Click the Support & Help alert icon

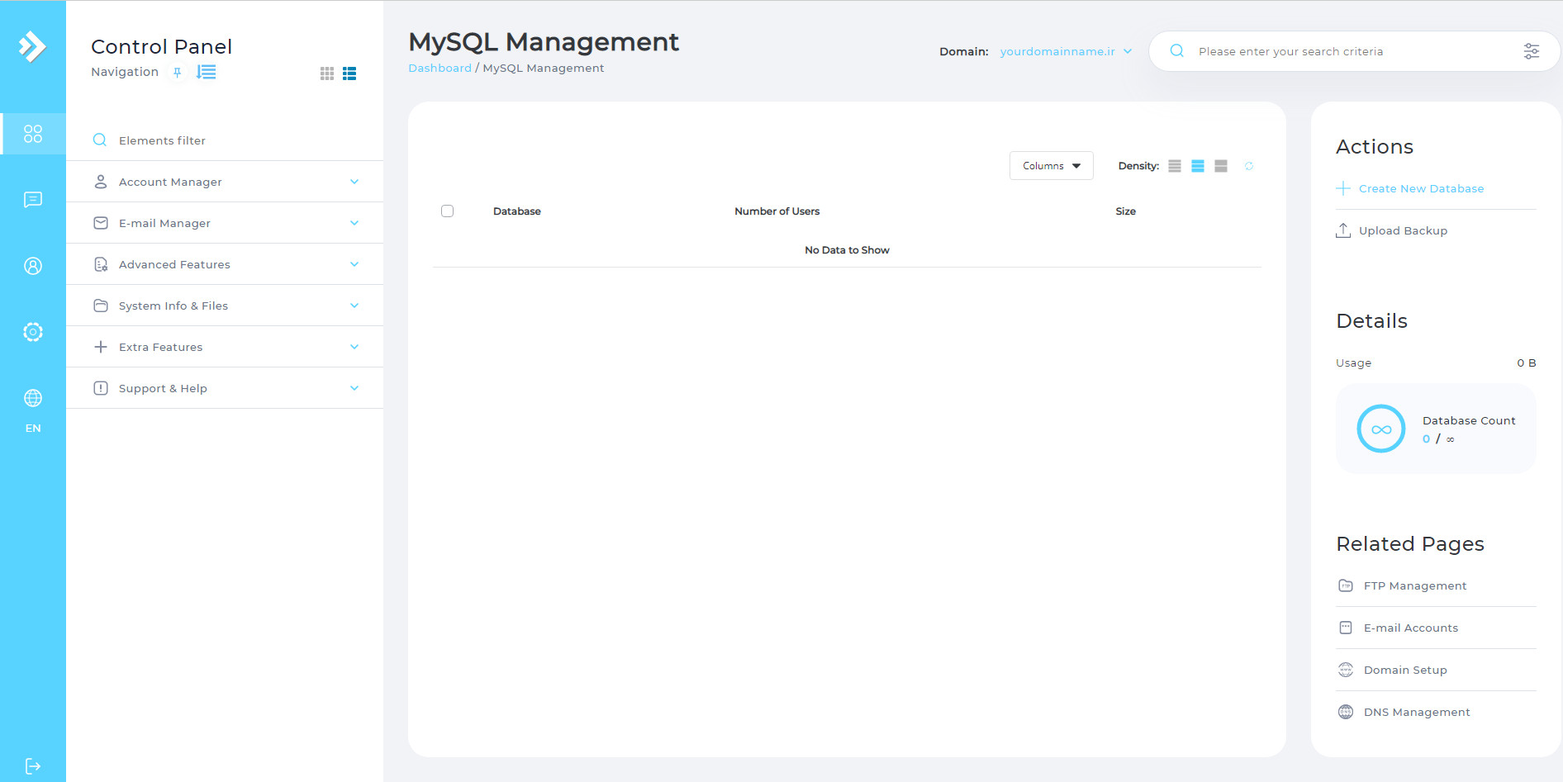click(101, 388)
